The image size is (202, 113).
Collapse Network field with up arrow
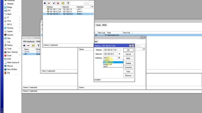pos(119,54)
